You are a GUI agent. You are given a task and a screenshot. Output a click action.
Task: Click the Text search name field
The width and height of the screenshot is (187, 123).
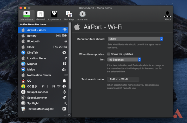[x=123, y=79]
